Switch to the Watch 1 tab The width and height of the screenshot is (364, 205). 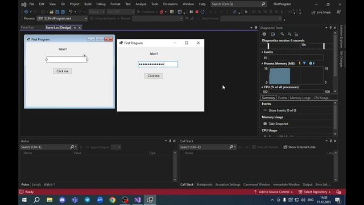pos(49,184)
